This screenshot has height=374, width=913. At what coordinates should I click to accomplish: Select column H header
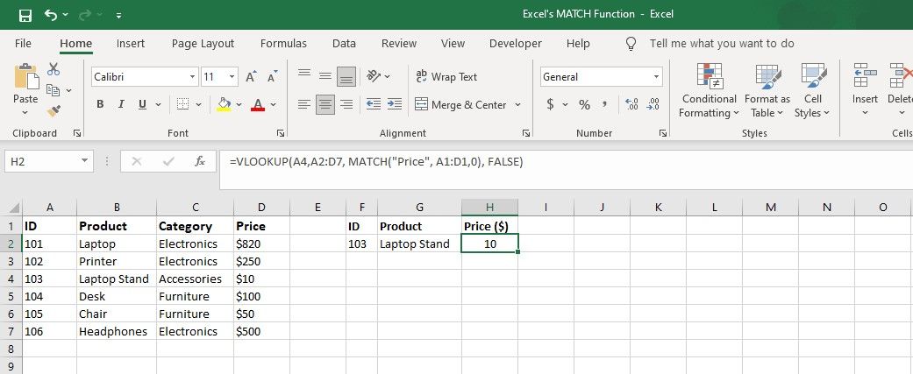[489, 207]
